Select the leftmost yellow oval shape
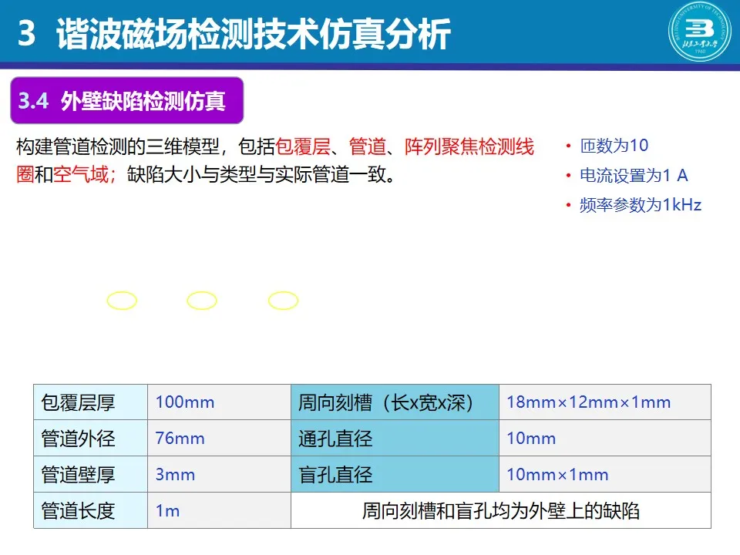 coord(122,301)
